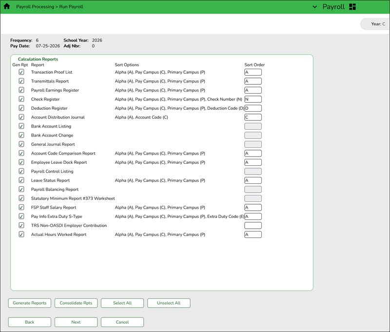
Task: Edit sort order for Transmittals Report
Action: coord(253,81)
